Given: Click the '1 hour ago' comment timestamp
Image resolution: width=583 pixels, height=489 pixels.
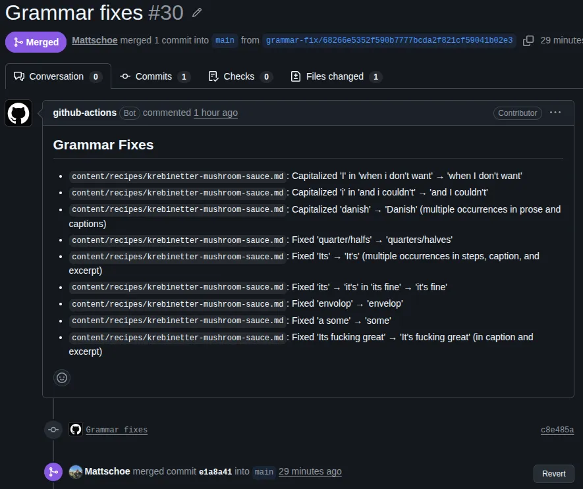Looking at the screenshot, I should (x=215, y=113).
